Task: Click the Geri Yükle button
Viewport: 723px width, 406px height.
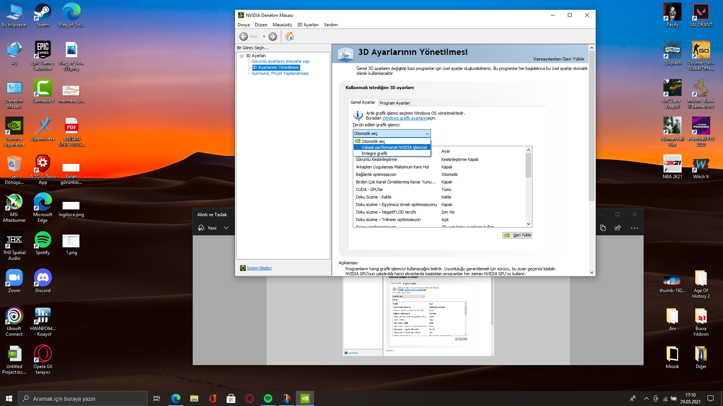Action: pyautogui.click(x=517, y=235)
